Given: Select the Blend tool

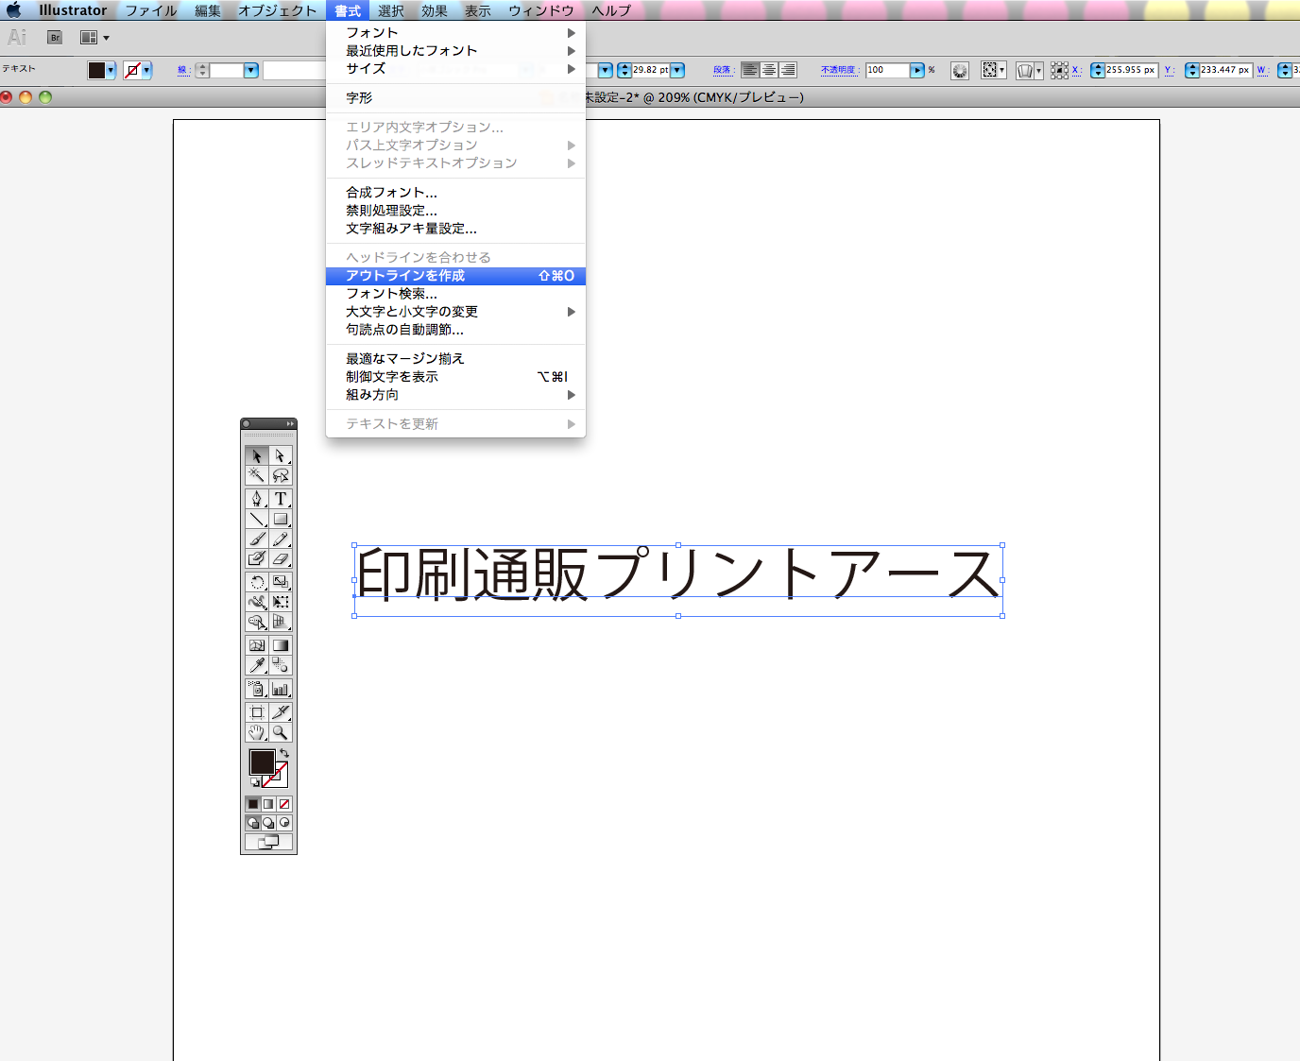Looking at the screenshot, I should [x=281, y=665].
